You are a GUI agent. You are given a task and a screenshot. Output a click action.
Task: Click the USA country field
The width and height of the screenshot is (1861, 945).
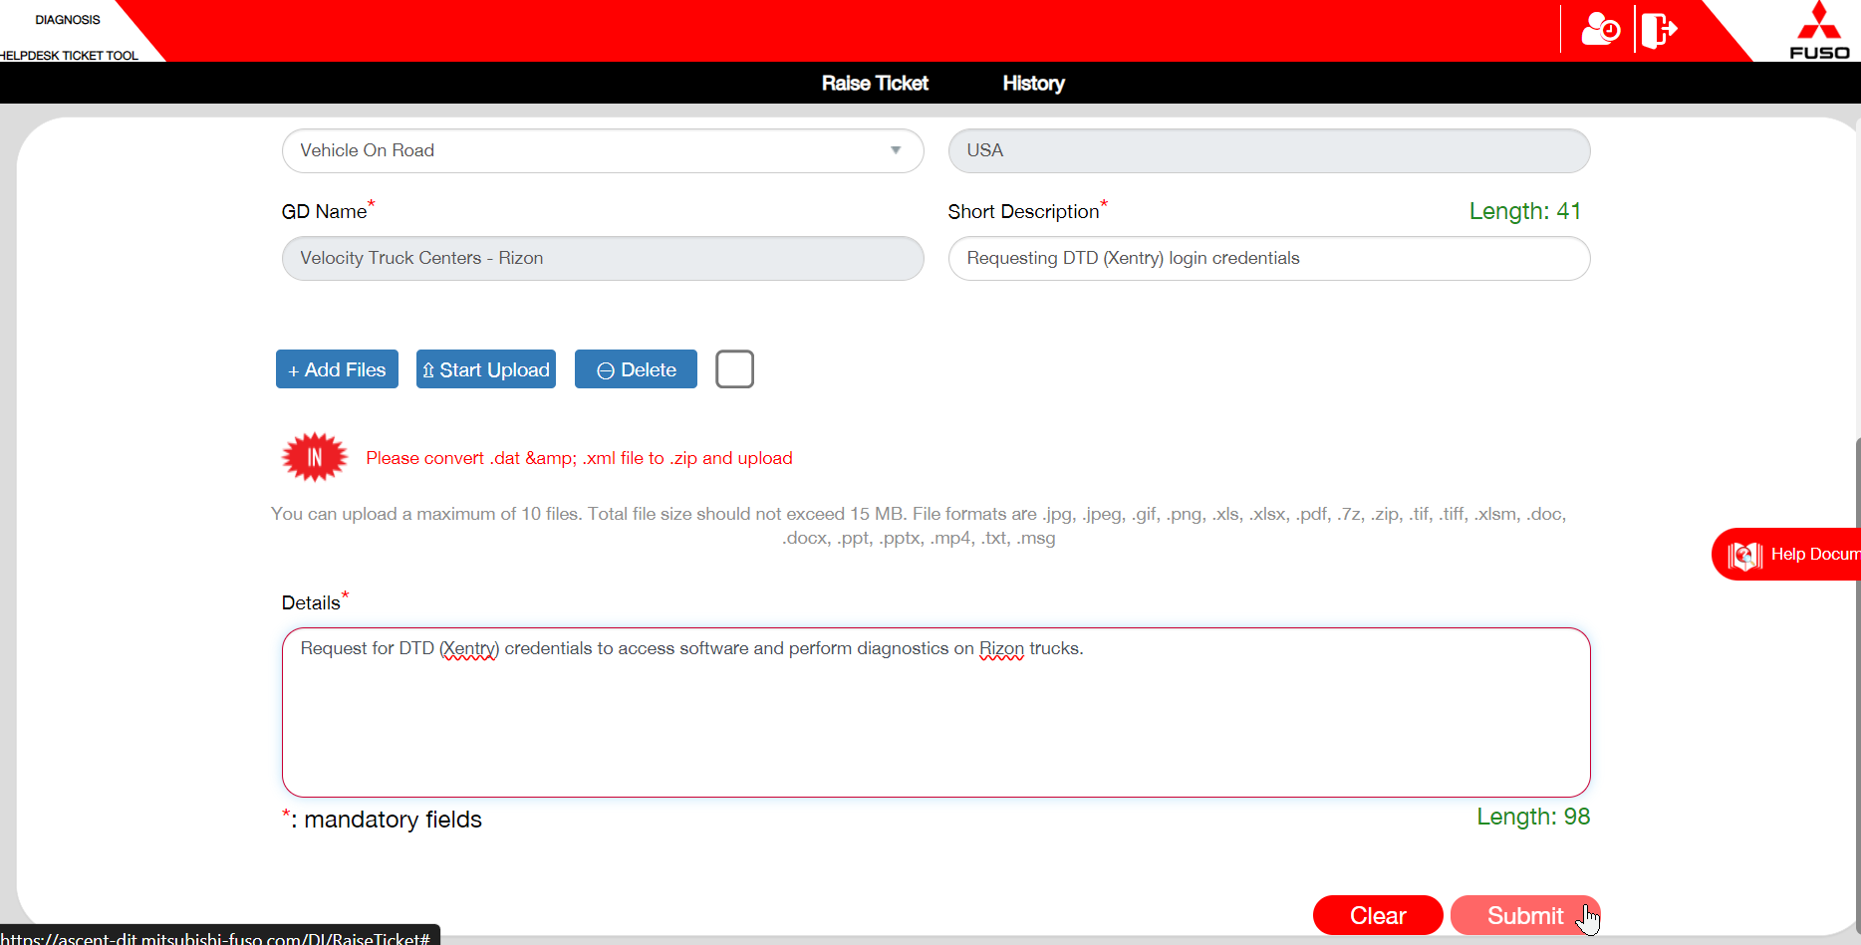coord(1268,150)
